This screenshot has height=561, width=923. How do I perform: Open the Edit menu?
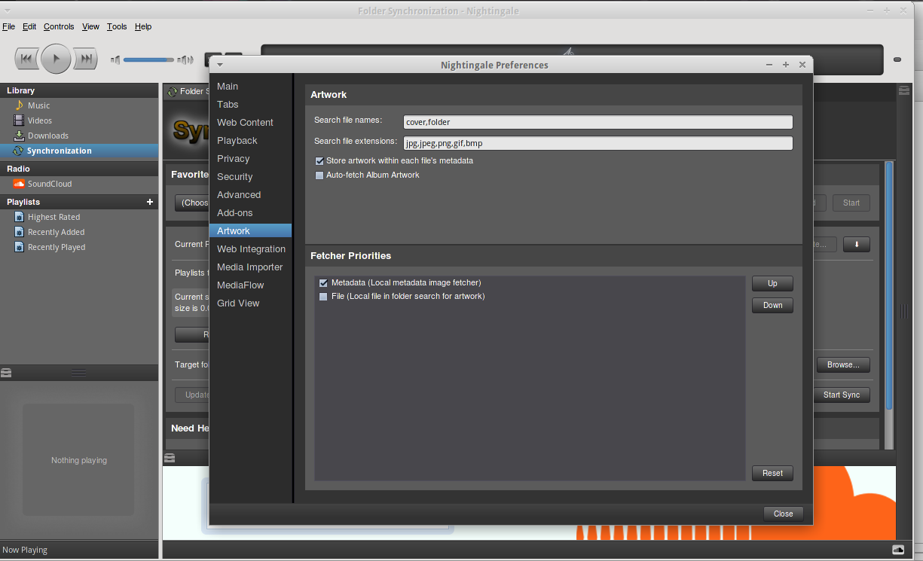pos(29,26)
